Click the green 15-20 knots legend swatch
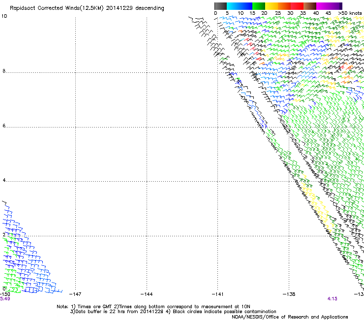This screenshot has height=320, width=364. [x=259, y=6]
